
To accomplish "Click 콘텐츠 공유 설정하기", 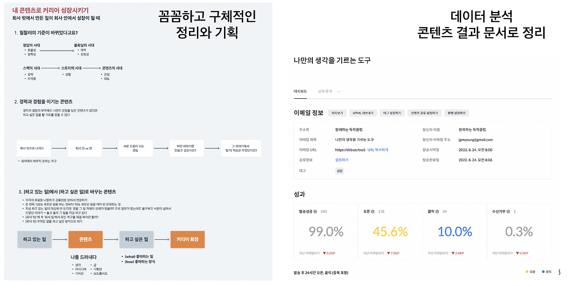I will (424, 112).
